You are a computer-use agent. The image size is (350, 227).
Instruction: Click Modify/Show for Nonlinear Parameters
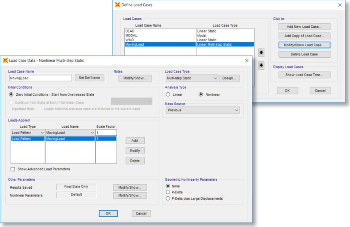[x=130, y=195]
